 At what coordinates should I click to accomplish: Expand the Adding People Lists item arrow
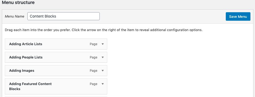point(103,57)
